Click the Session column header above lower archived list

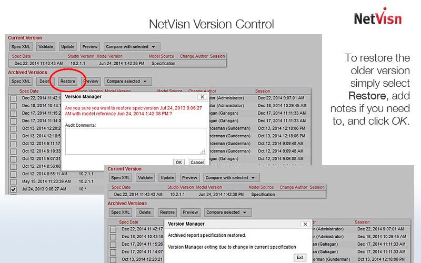point(362,222)
